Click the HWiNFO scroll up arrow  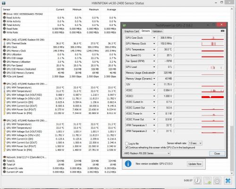(232, 9)
